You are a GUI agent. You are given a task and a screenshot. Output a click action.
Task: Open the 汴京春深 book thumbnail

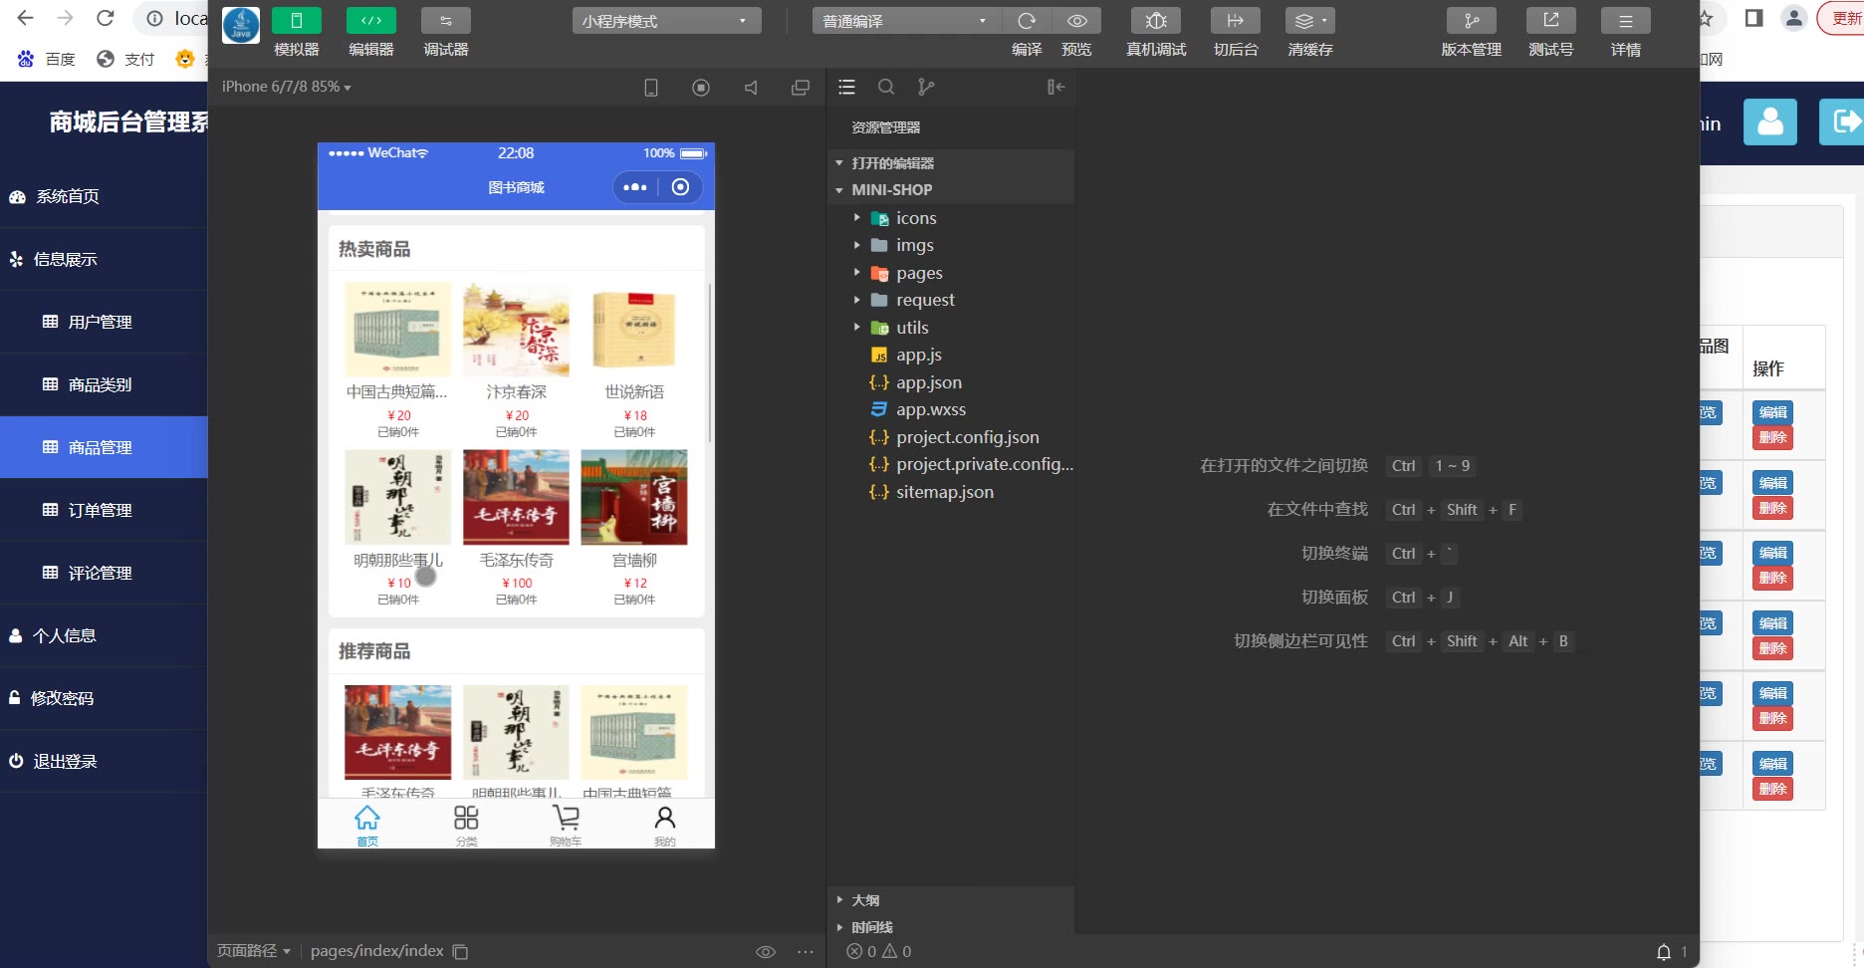[516, 330]
